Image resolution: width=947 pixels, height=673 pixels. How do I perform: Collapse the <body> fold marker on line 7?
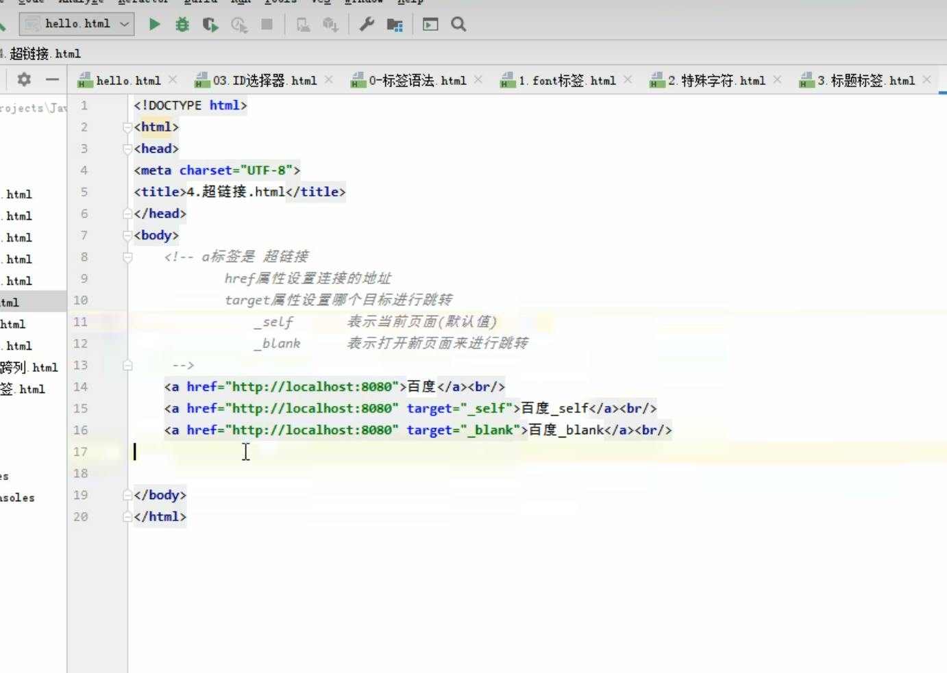(127, 236)
